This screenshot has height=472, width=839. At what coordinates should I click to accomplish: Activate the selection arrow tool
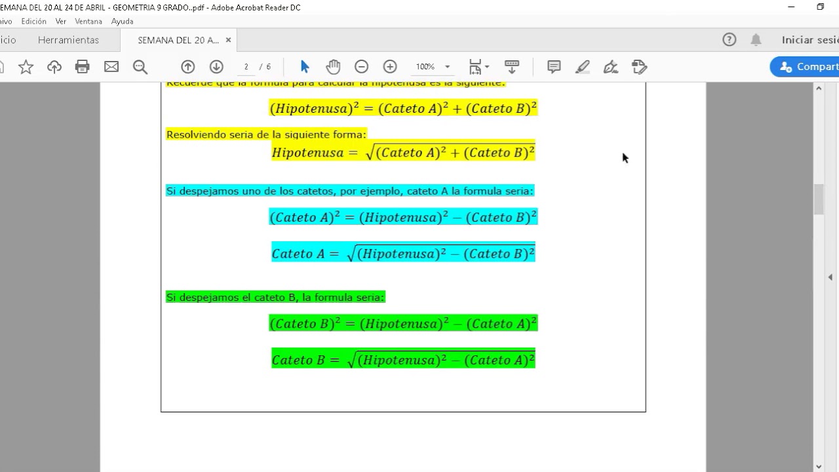pyautogui.click(x=305, y=67)
